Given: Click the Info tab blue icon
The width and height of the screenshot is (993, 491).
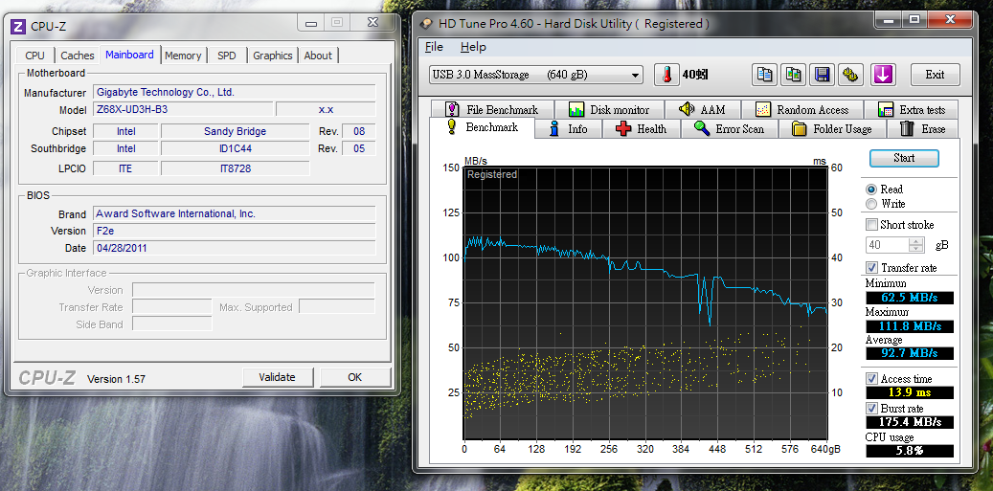Looking at the screenshot, I should 554,128.
